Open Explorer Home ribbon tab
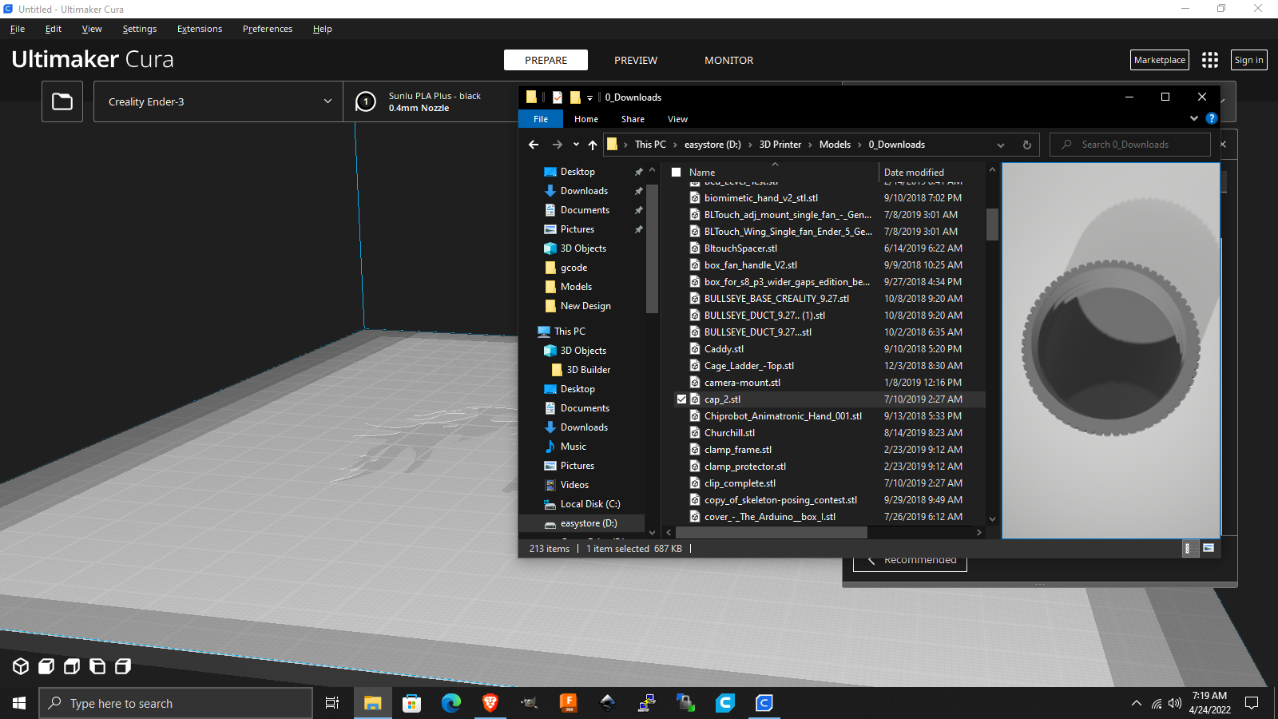The height and width of the screenshot is (719, 1278). (586, 119)
